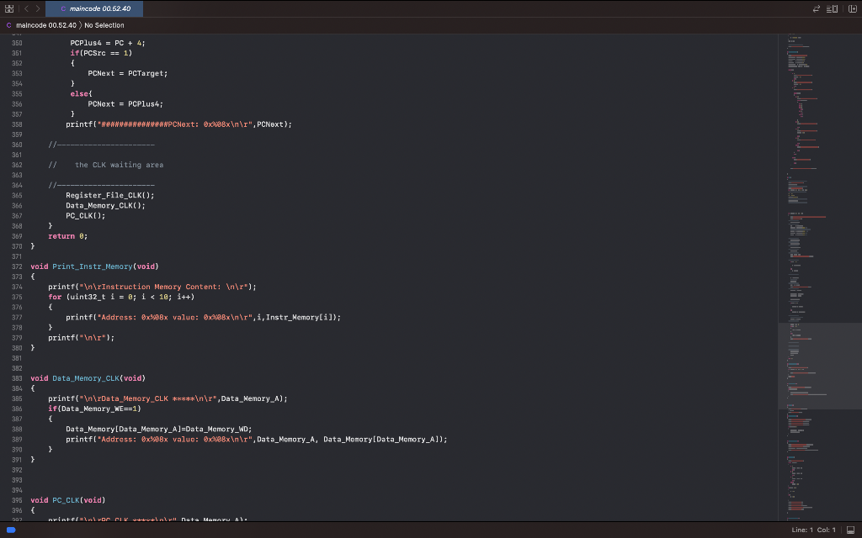The height and width of the screenshot is (538, 862).
Task: Select the maincode 00.52.40 tab
Action: [x=94, y=8]
